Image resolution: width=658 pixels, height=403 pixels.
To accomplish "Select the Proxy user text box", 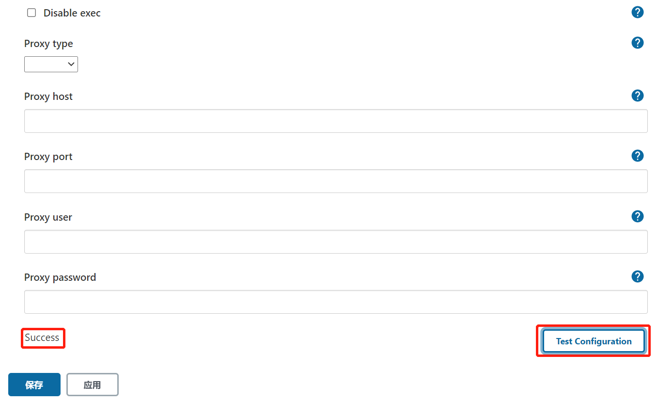I will click(x=336, y=242).
